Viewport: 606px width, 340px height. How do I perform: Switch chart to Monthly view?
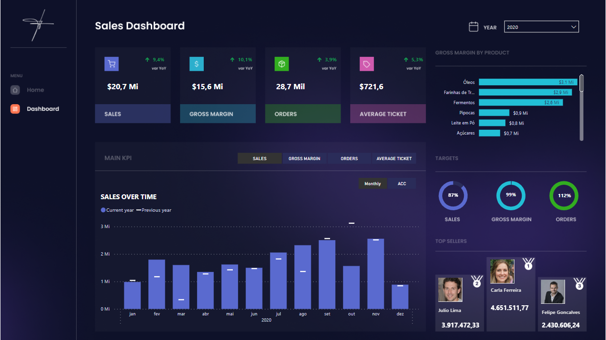pos(372,184)
